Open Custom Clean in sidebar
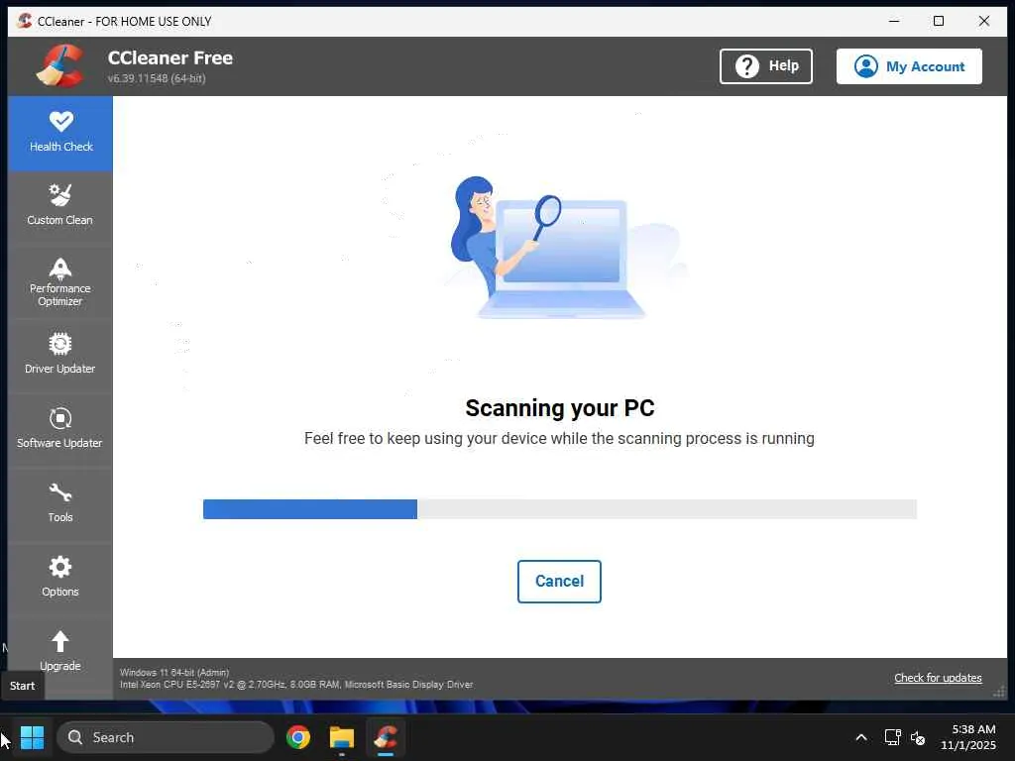1015x761 pixels. (60, 207)
